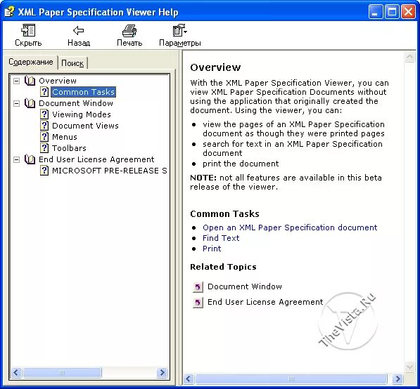Click the topic pane scroll down arrow
Screen dimensions: 420x389
(410, 367)
